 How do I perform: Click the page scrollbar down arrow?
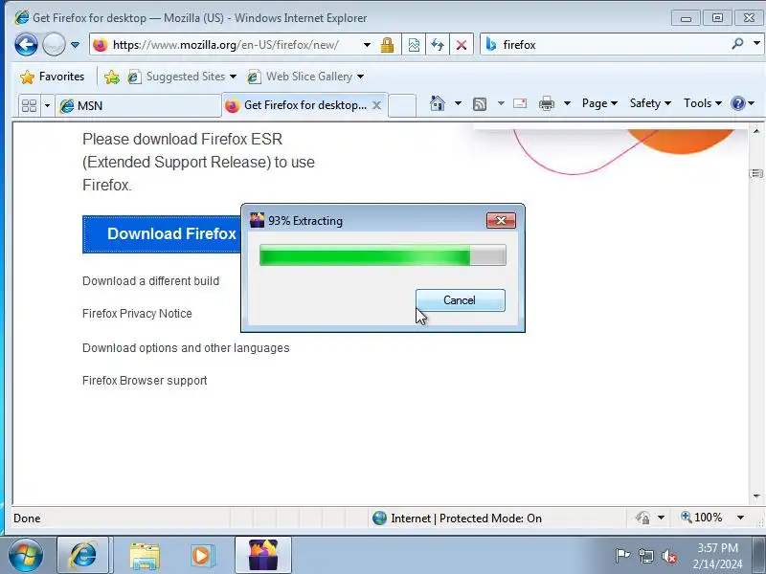point(756,497)
